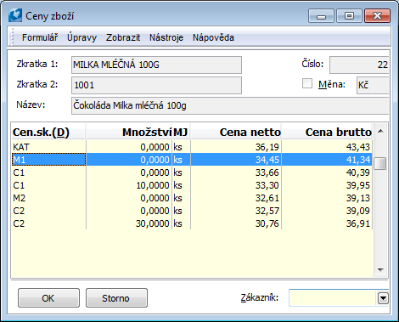Click the Cena netto column header
The height and width of the screenshot is (322, 399).
(236, 133)
